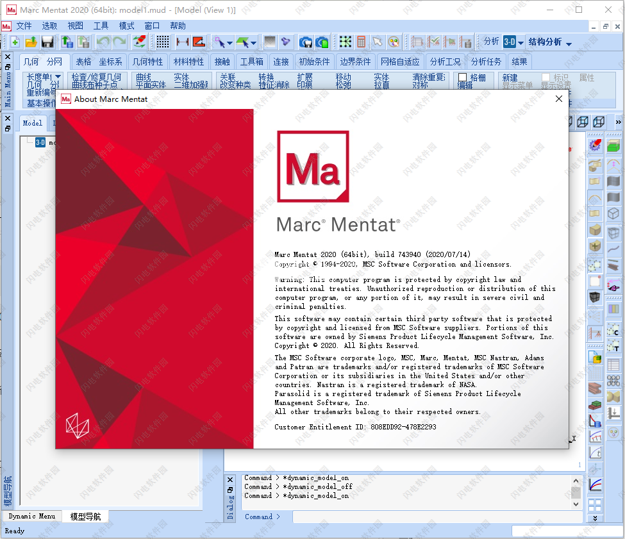625x539 pixels.
Task: Switch to the 边界条件 tab
Action: pos(355,62)
